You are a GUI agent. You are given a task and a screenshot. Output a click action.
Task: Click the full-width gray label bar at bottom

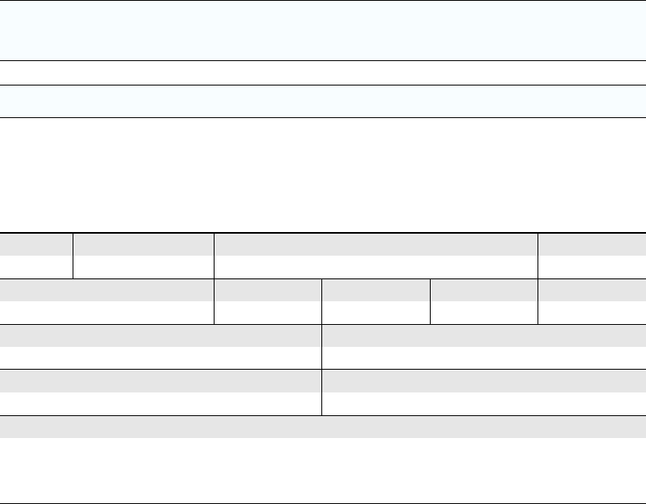pyautogui.click(x=323, y=427)
